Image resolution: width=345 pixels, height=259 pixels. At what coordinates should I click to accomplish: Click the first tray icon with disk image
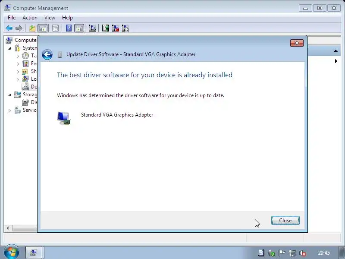click(x=261, y=253)
